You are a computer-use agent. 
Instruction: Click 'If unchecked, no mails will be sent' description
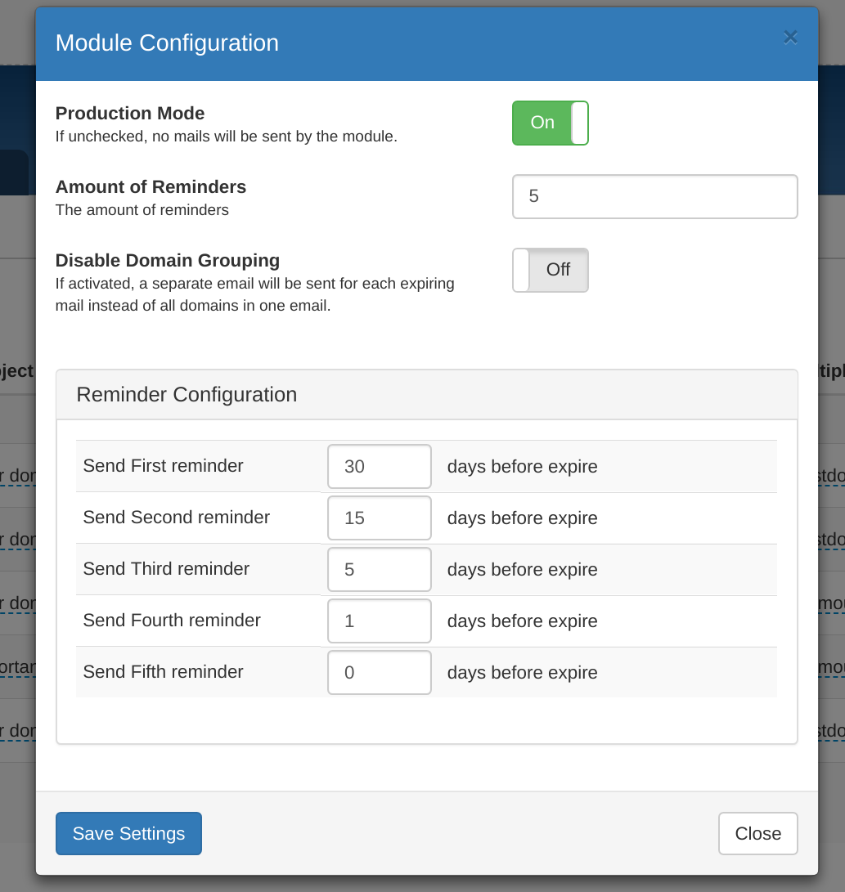(227, 137)
